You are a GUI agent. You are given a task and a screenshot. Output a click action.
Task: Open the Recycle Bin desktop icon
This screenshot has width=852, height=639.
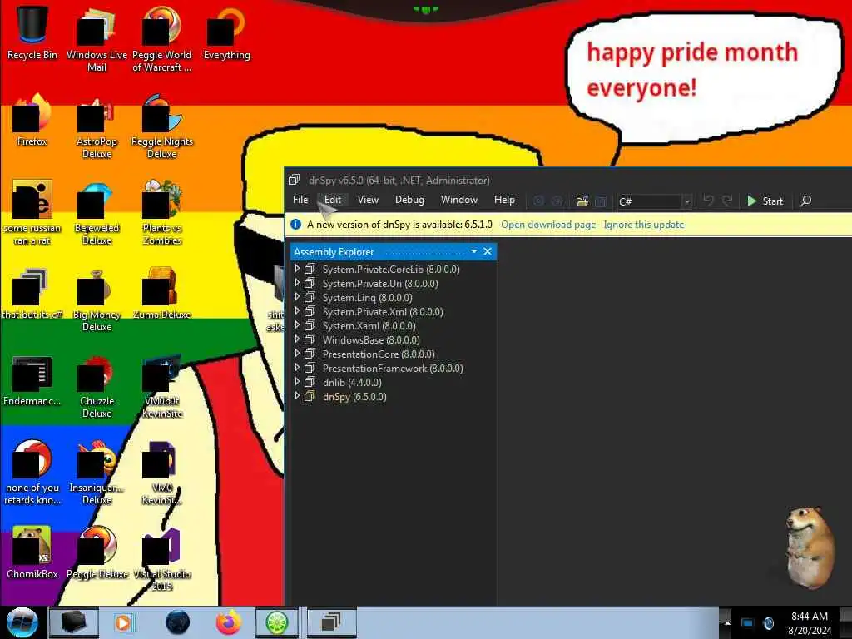tap(32, 32)
